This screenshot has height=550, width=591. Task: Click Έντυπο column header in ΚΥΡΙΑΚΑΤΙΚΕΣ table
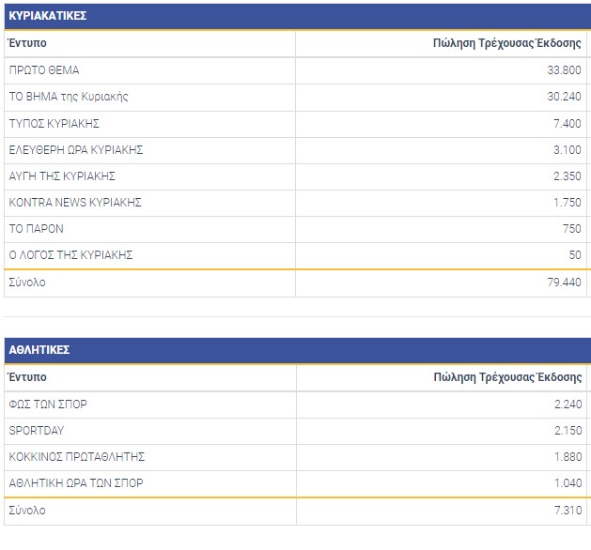27,43
